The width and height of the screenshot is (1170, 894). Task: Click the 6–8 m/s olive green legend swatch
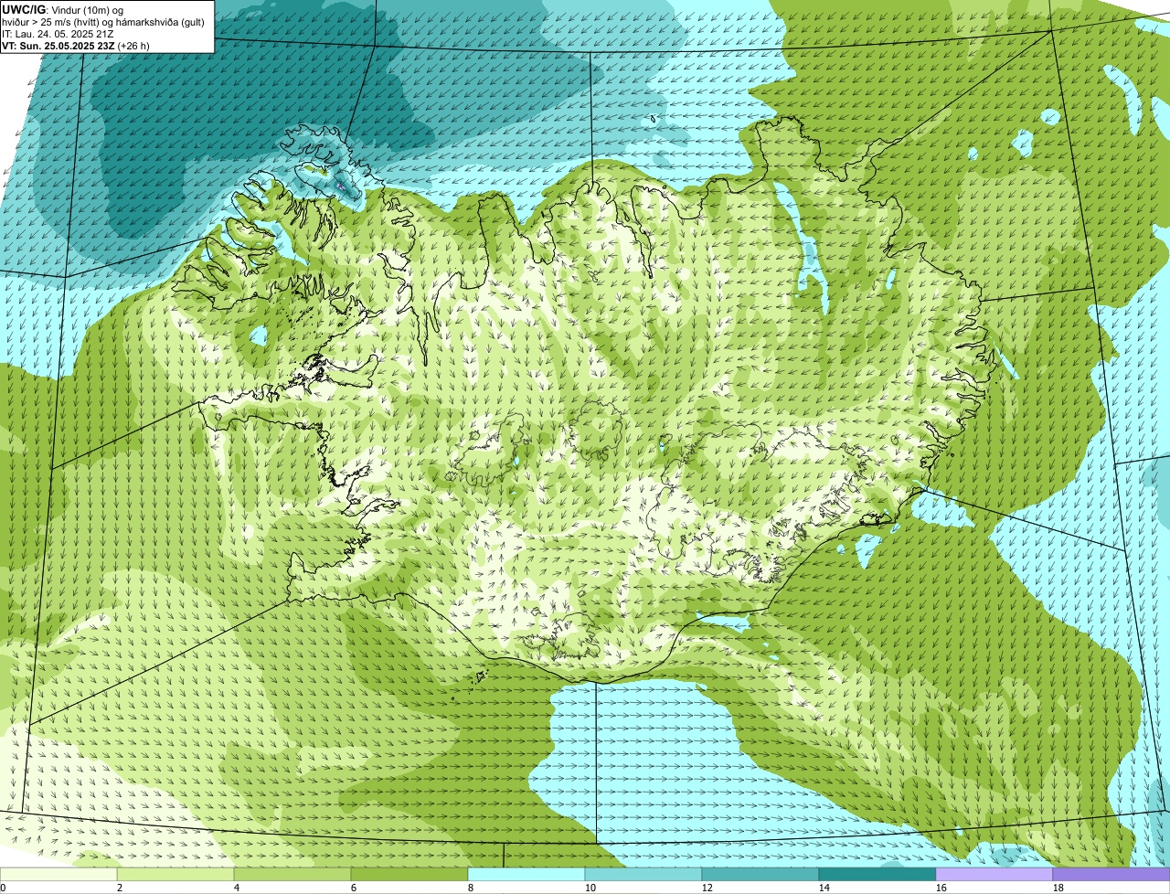409,874
